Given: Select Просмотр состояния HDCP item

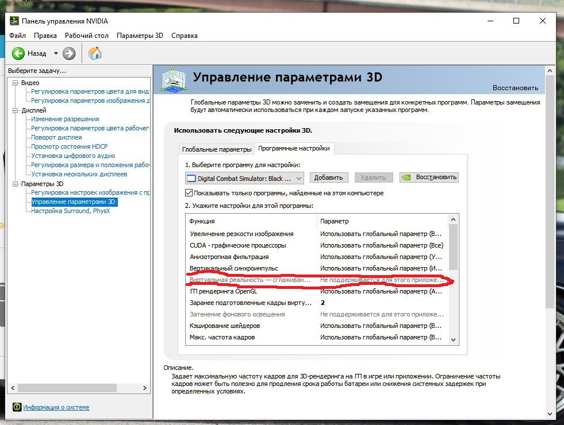Looking at the screenshot, I should 70,146.
